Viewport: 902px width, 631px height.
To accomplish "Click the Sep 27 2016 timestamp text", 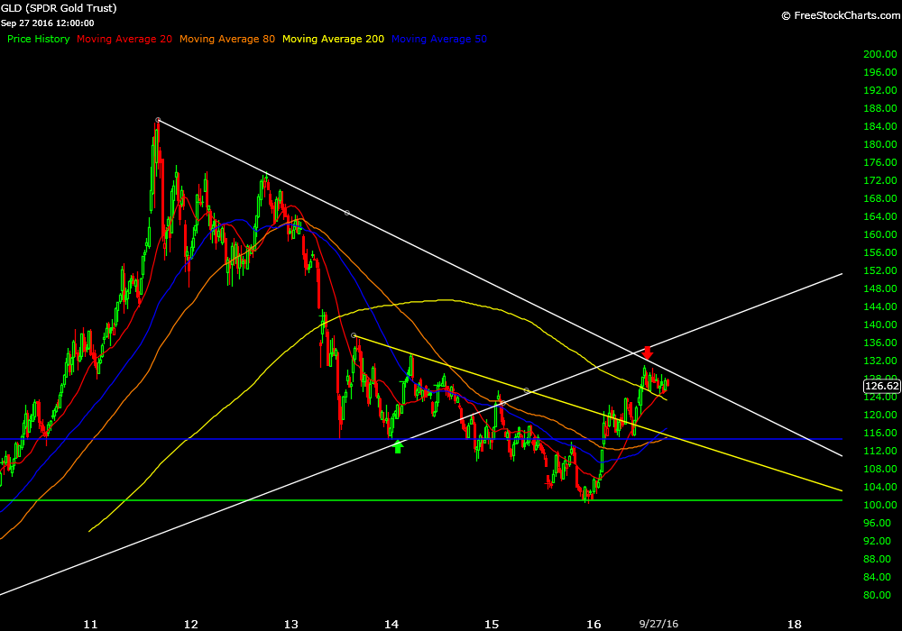I will (47, 23).
